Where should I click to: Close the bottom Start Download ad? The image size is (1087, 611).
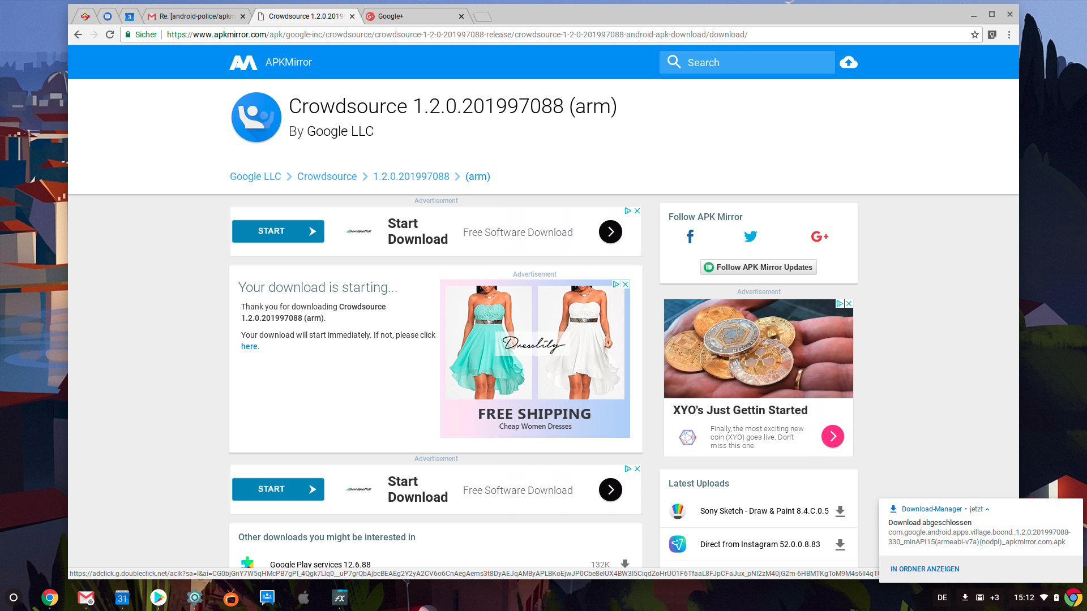click(637, 468)
